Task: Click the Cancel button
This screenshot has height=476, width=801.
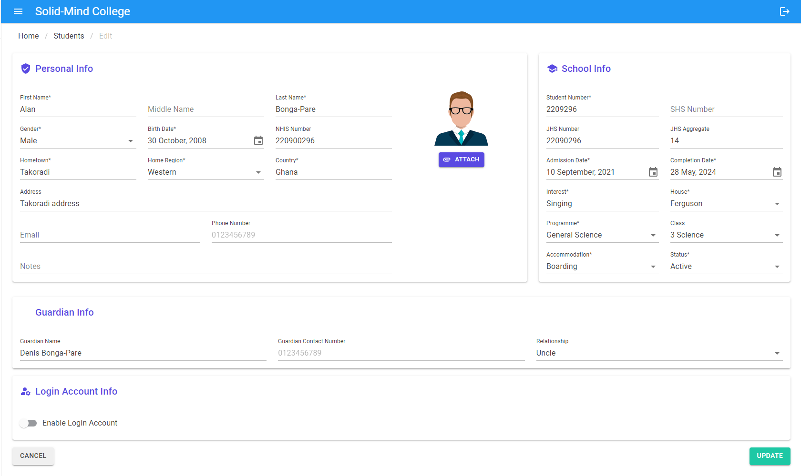Action: click(x=33, y=456)
